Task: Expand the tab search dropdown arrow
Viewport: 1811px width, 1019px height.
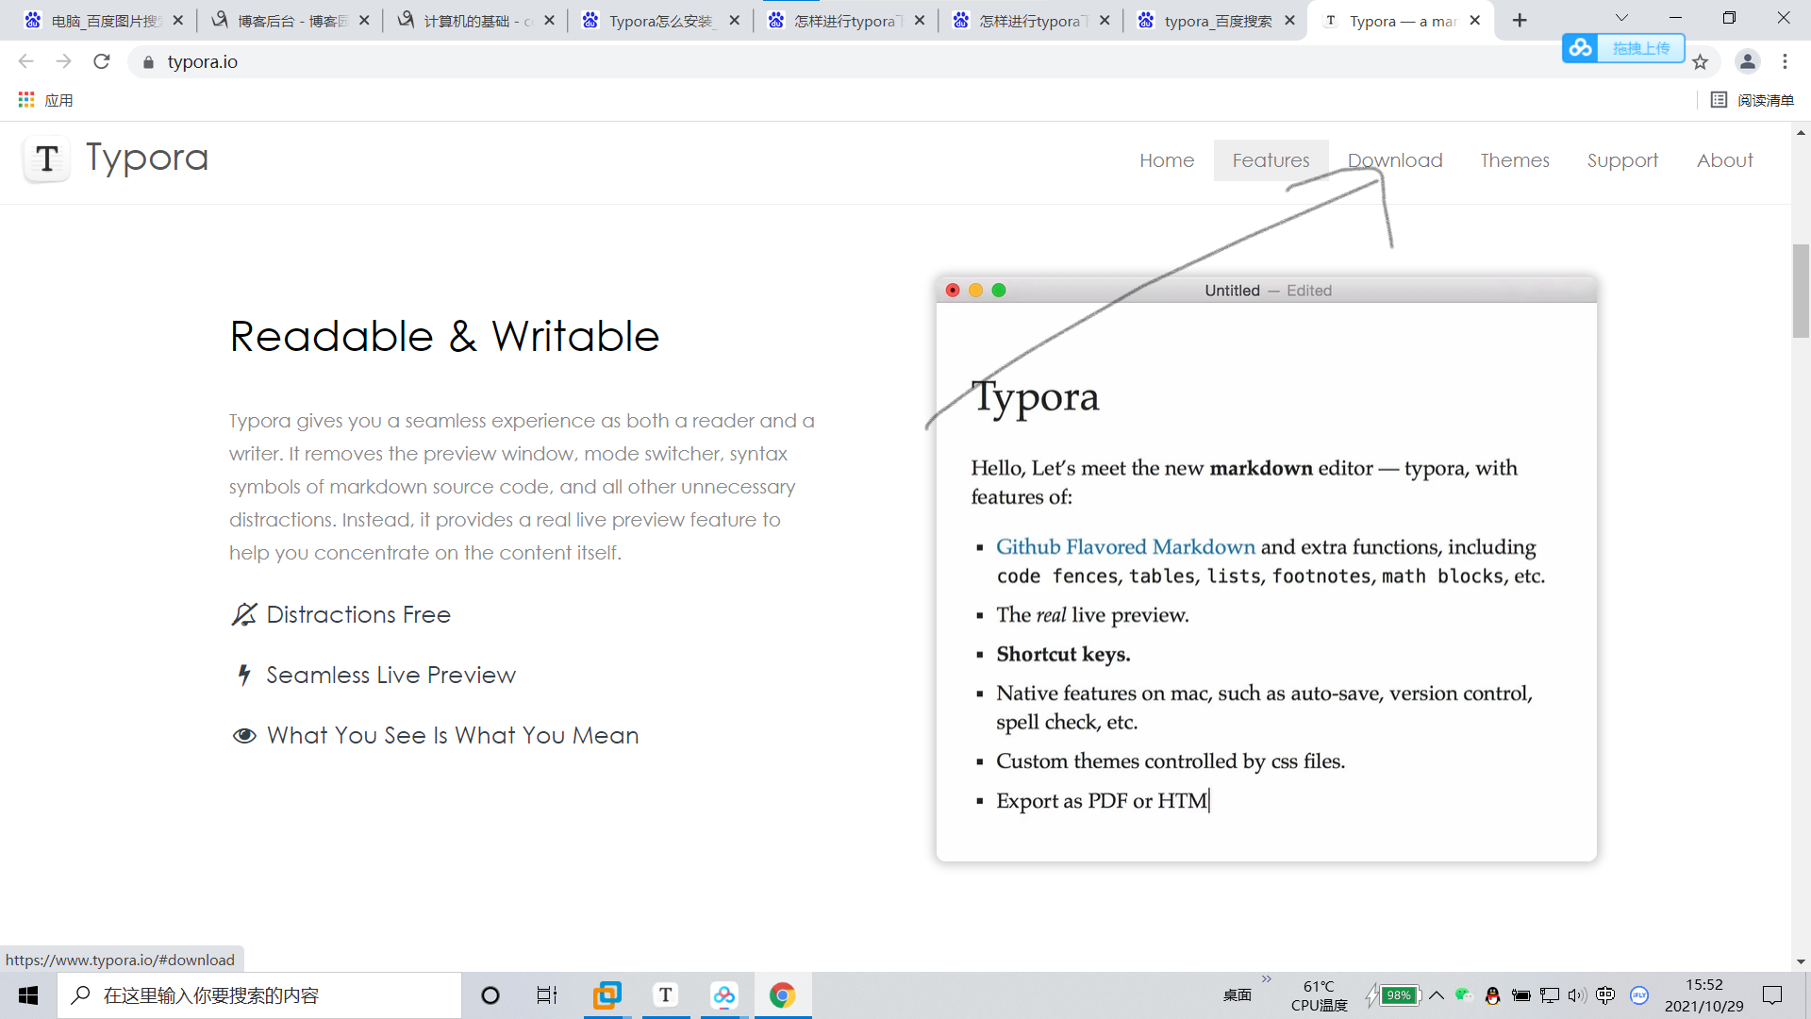Action: tap(1621, 19)
